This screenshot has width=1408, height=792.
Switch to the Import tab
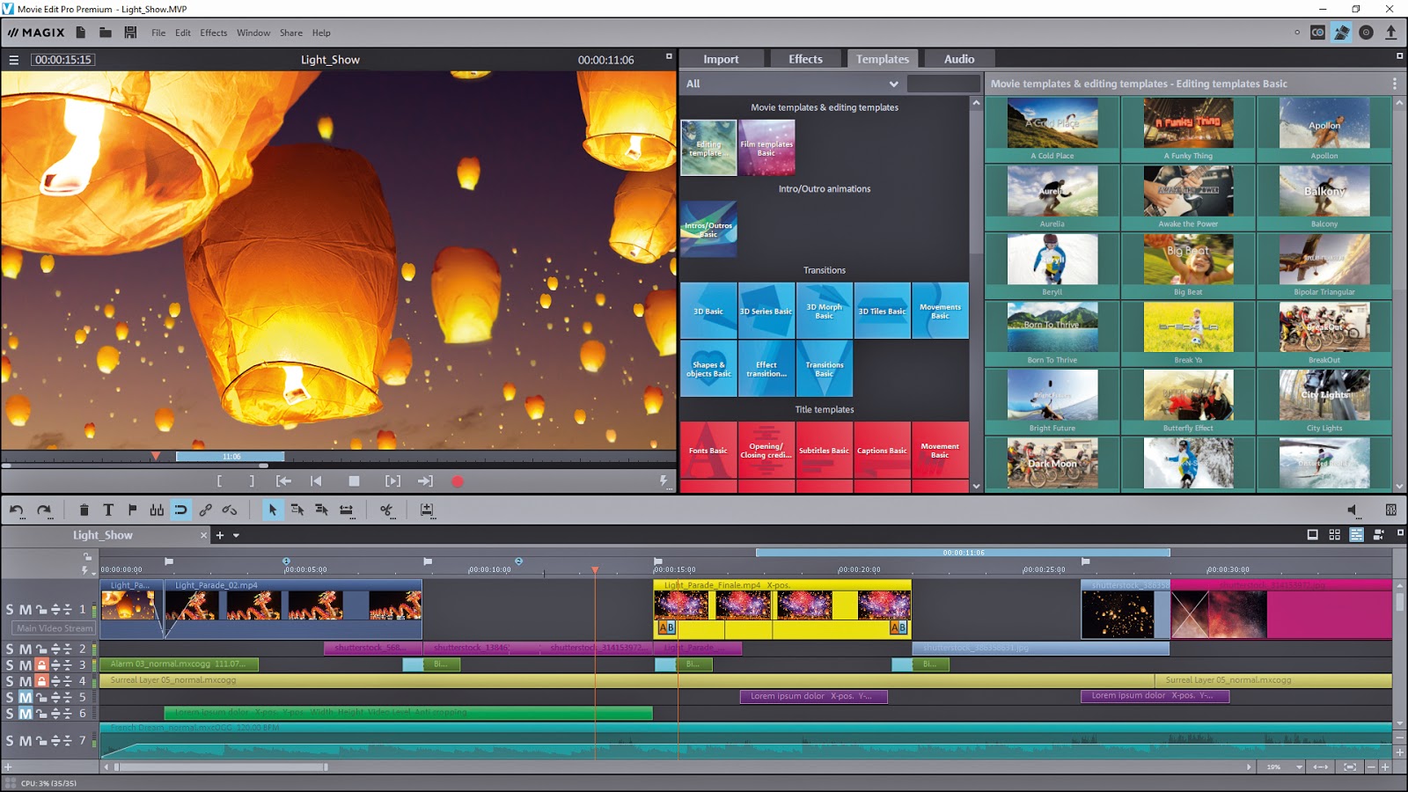click(x=721, y=59)
